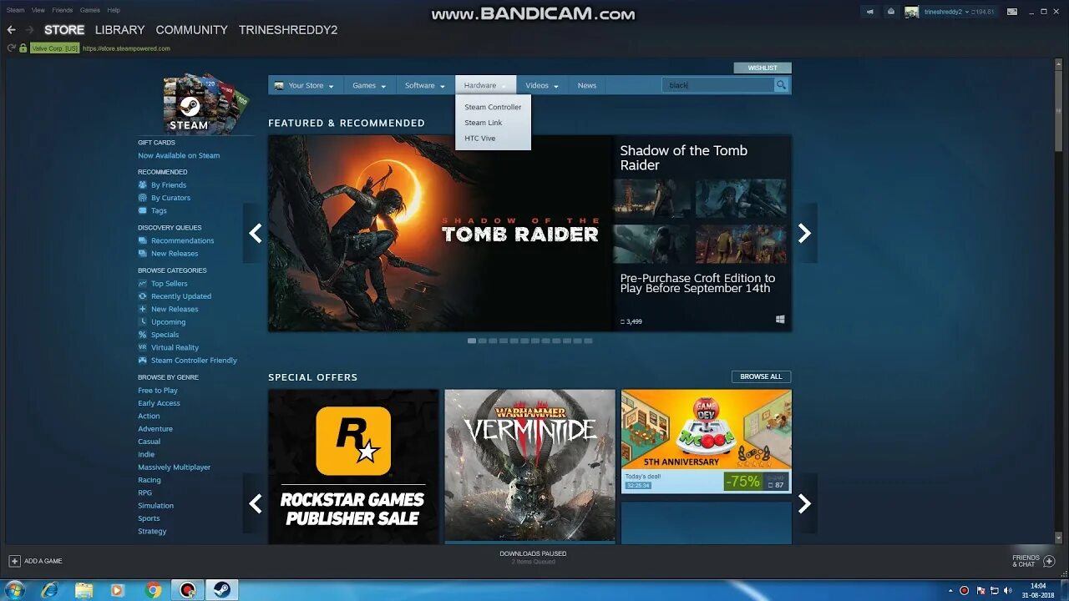
Task: Select the last featured carousel dot
Action: click(x=588, y=341)
